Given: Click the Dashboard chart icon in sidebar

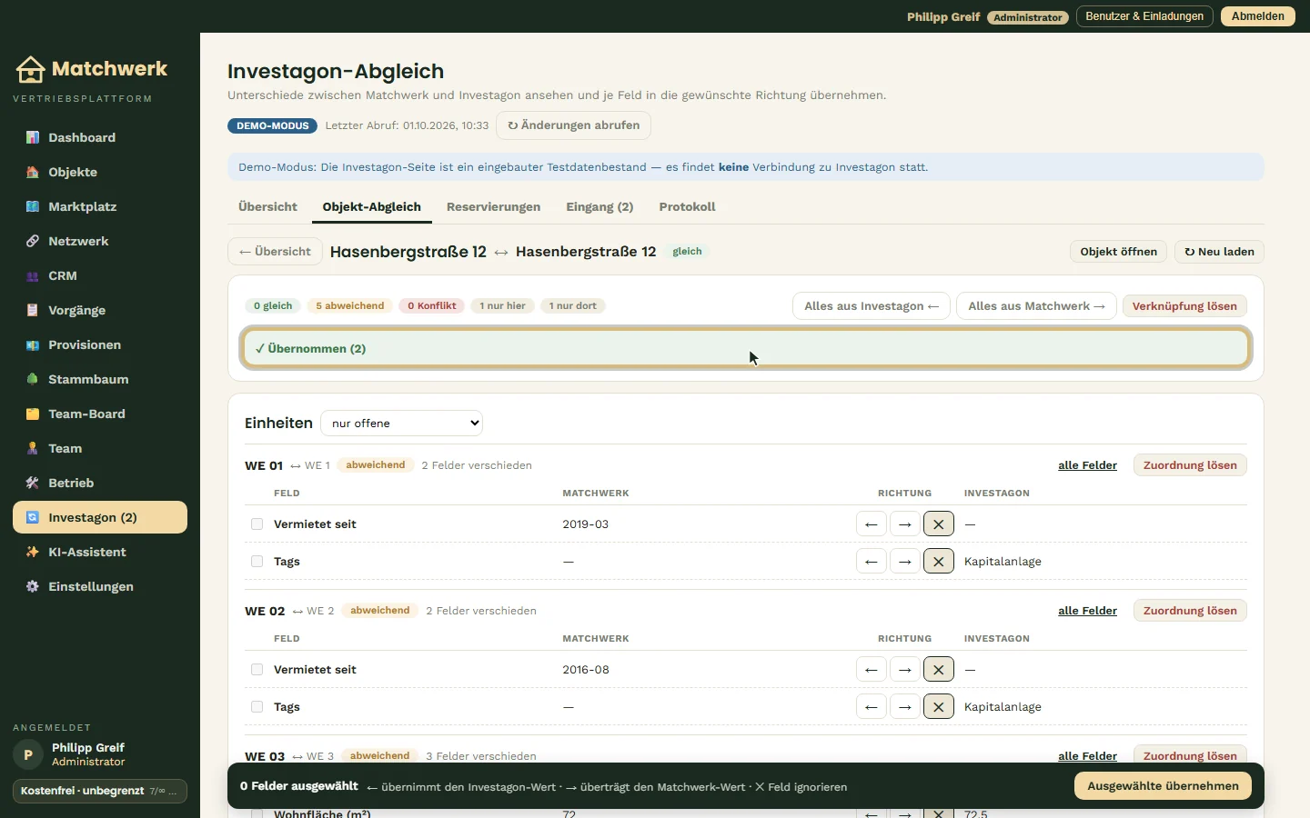Looking at the screenshot, I should (x=33, y=137).
